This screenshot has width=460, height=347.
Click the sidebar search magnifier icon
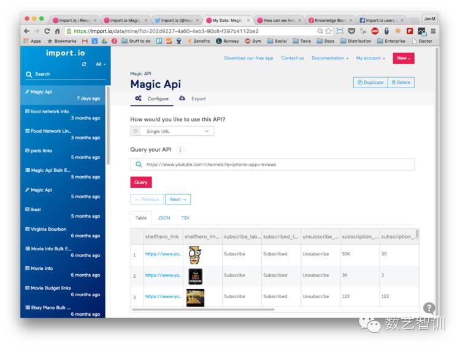click(29, 75)
